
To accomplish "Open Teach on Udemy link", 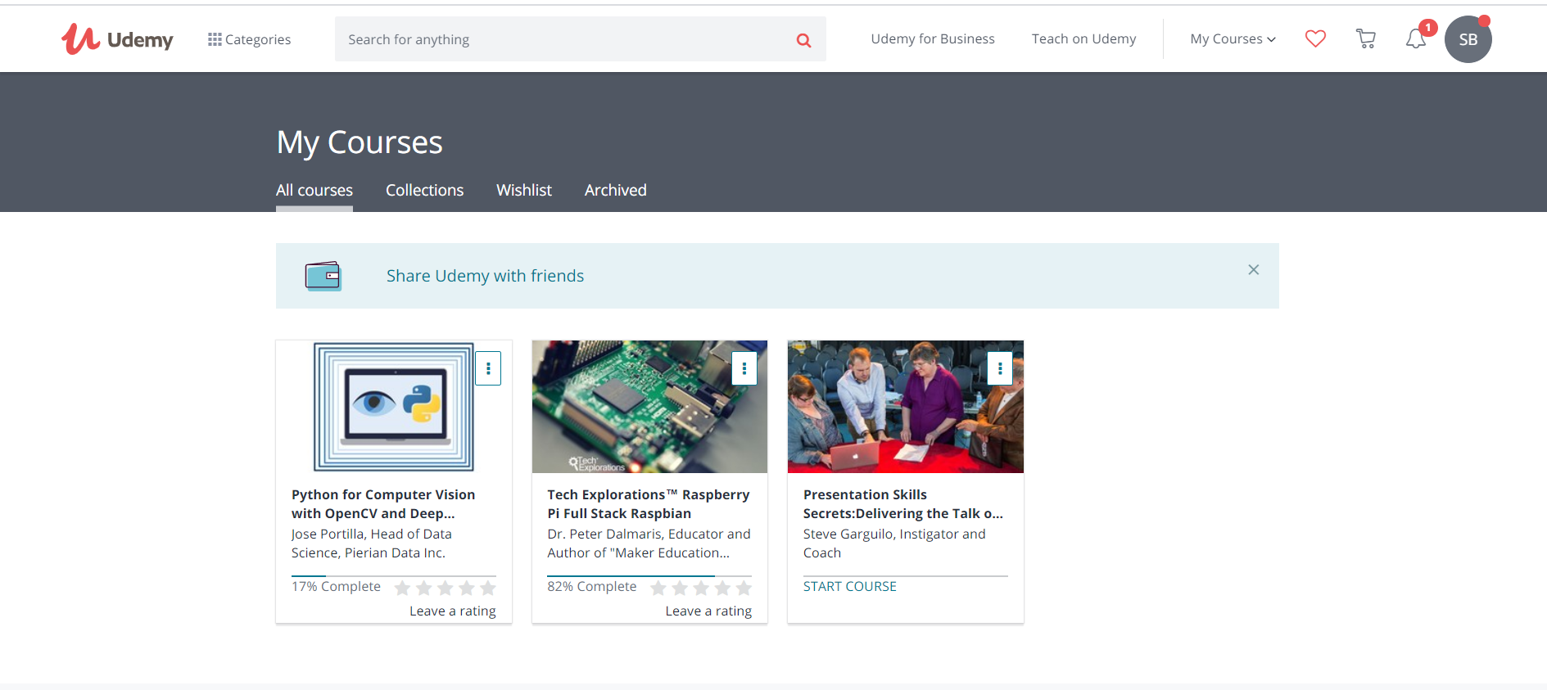I will click(x=1083, y=38).
